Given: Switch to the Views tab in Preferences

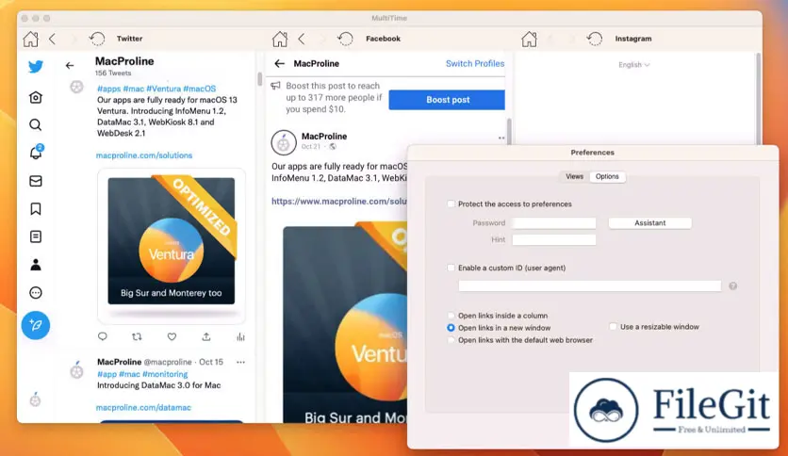Looking at the screenshot, I should 574,176.
